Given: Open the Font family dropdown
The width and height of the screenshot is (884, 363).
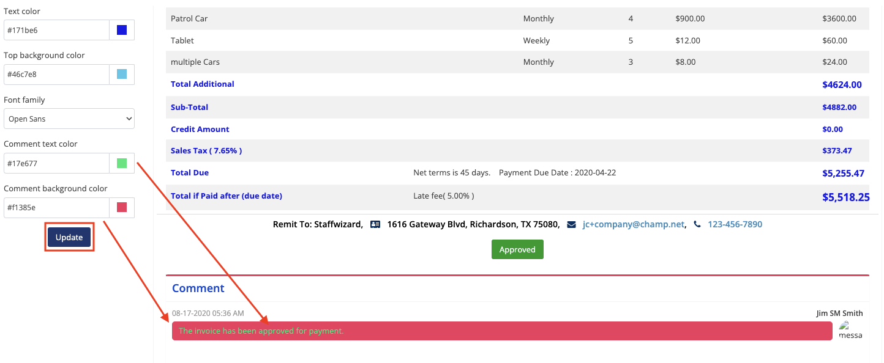Looking at the screenshot, I should [69, 119].
